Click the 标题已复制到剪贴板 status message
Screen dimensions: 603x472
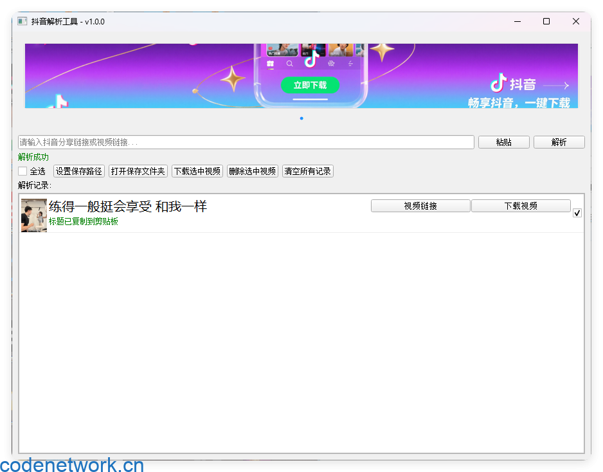[84, 222]
